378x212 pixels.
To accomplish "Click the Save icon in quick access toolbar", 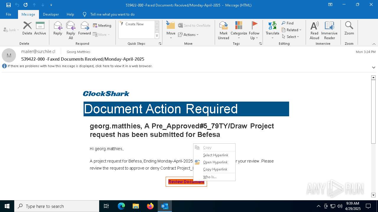I will (9, 5).
